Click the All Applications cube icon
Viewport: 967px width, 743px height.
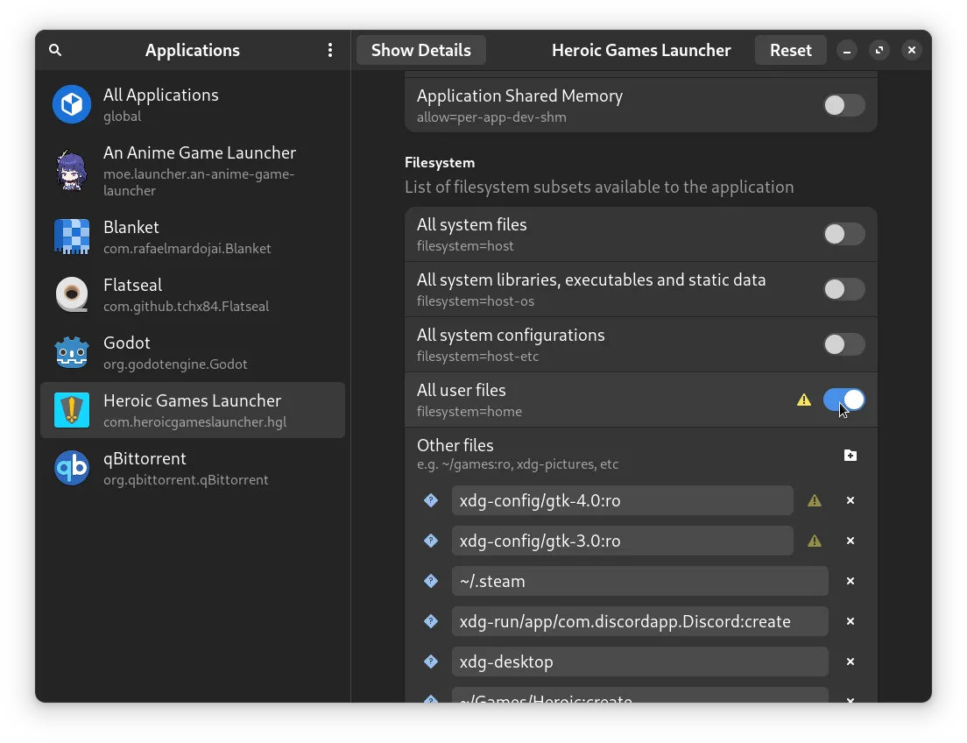click(72, 104)
